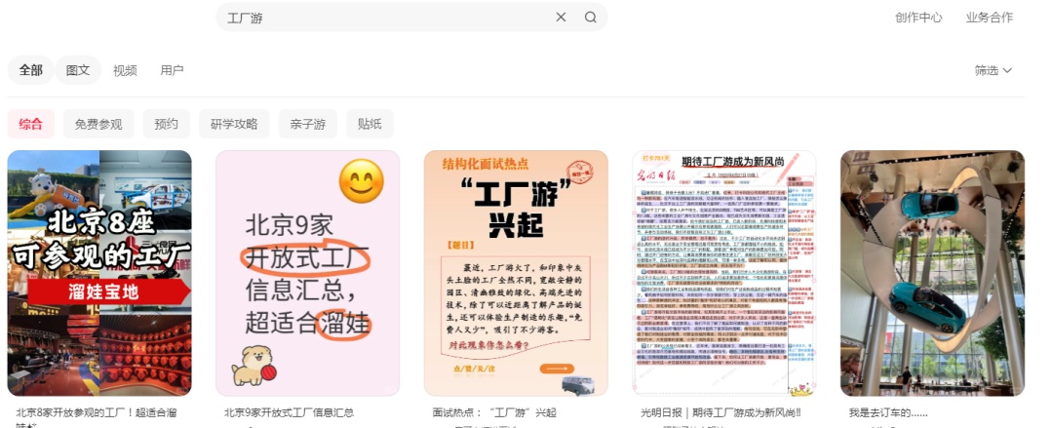The image size is (1053, 428).
Task: Open the 结构化面试热点 工厂游兴起 thumbnail
Action: pyautogui.click(x=516, y=273)
